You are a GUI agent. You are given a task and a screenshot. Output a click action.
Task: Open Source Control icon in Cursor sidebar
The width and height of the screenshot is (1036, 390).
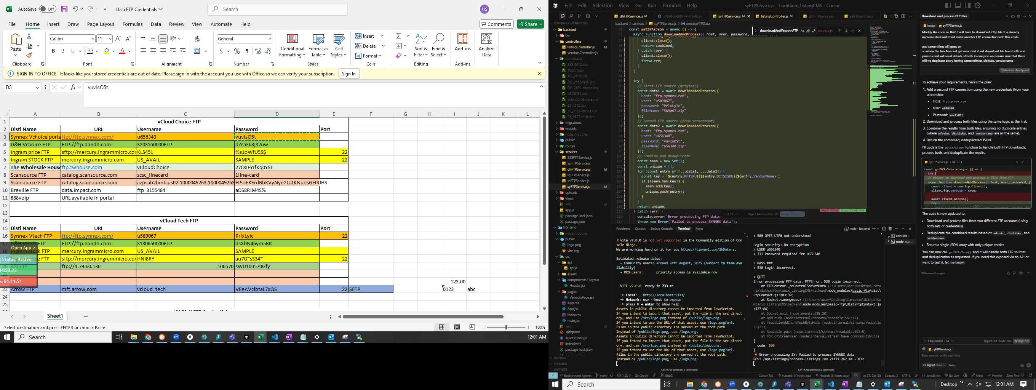[x=579, y=16]
